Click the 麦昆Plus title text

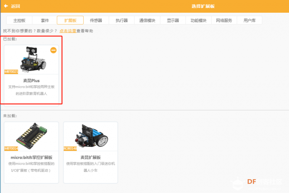[31, 80]
